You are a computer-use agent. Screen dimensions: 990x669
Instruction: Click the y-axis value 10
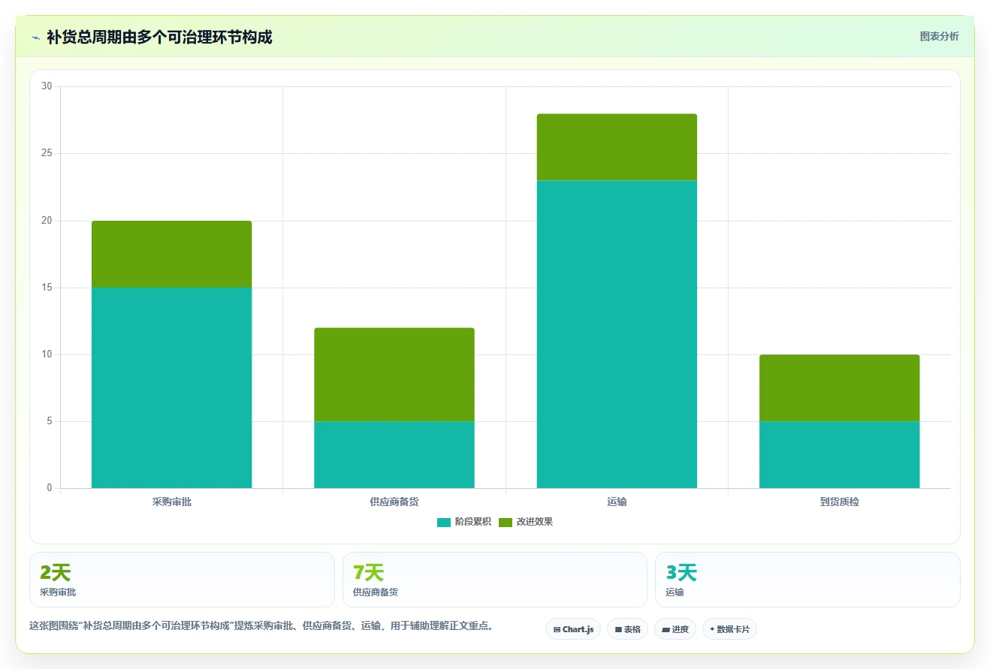click(x=47, y=354)
